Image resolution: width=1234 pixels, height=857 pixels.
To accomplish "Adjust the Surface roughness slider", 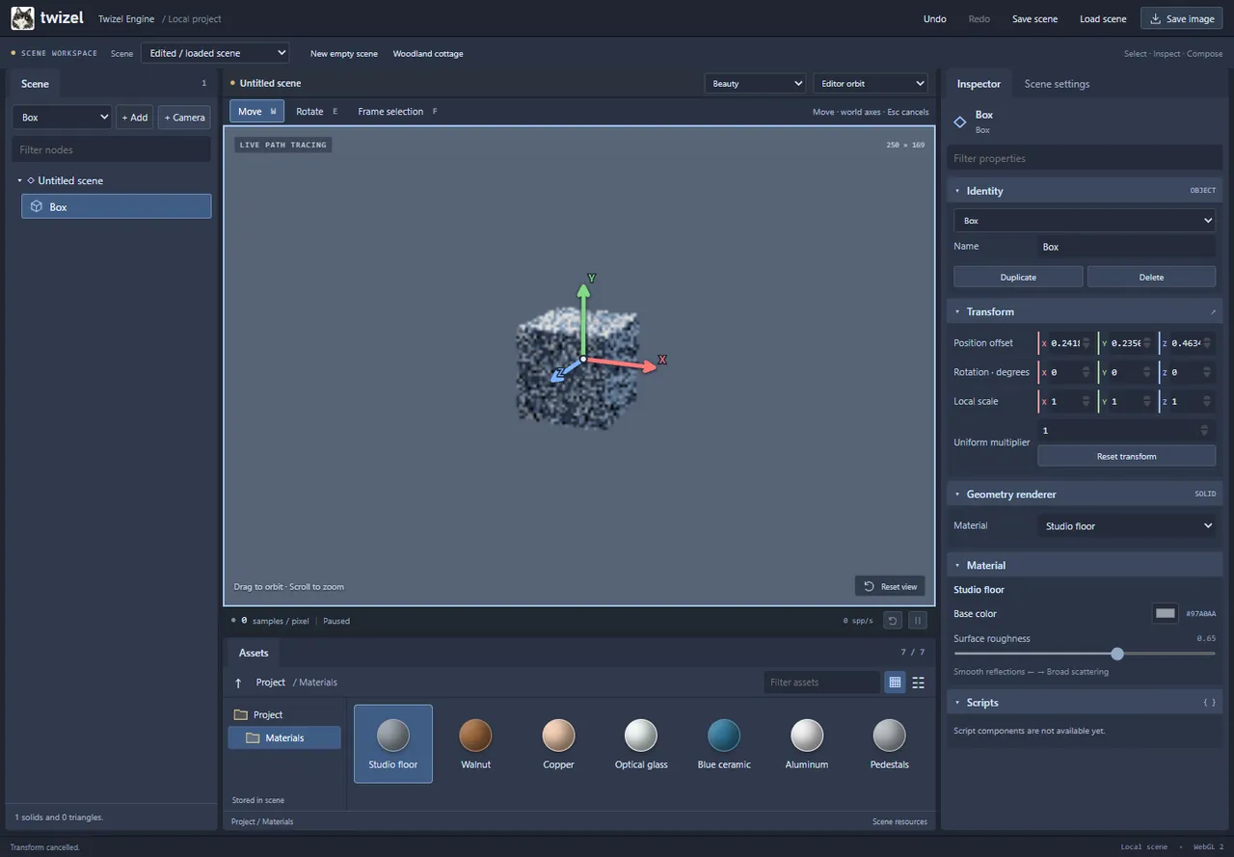I will coord(1085,654).
